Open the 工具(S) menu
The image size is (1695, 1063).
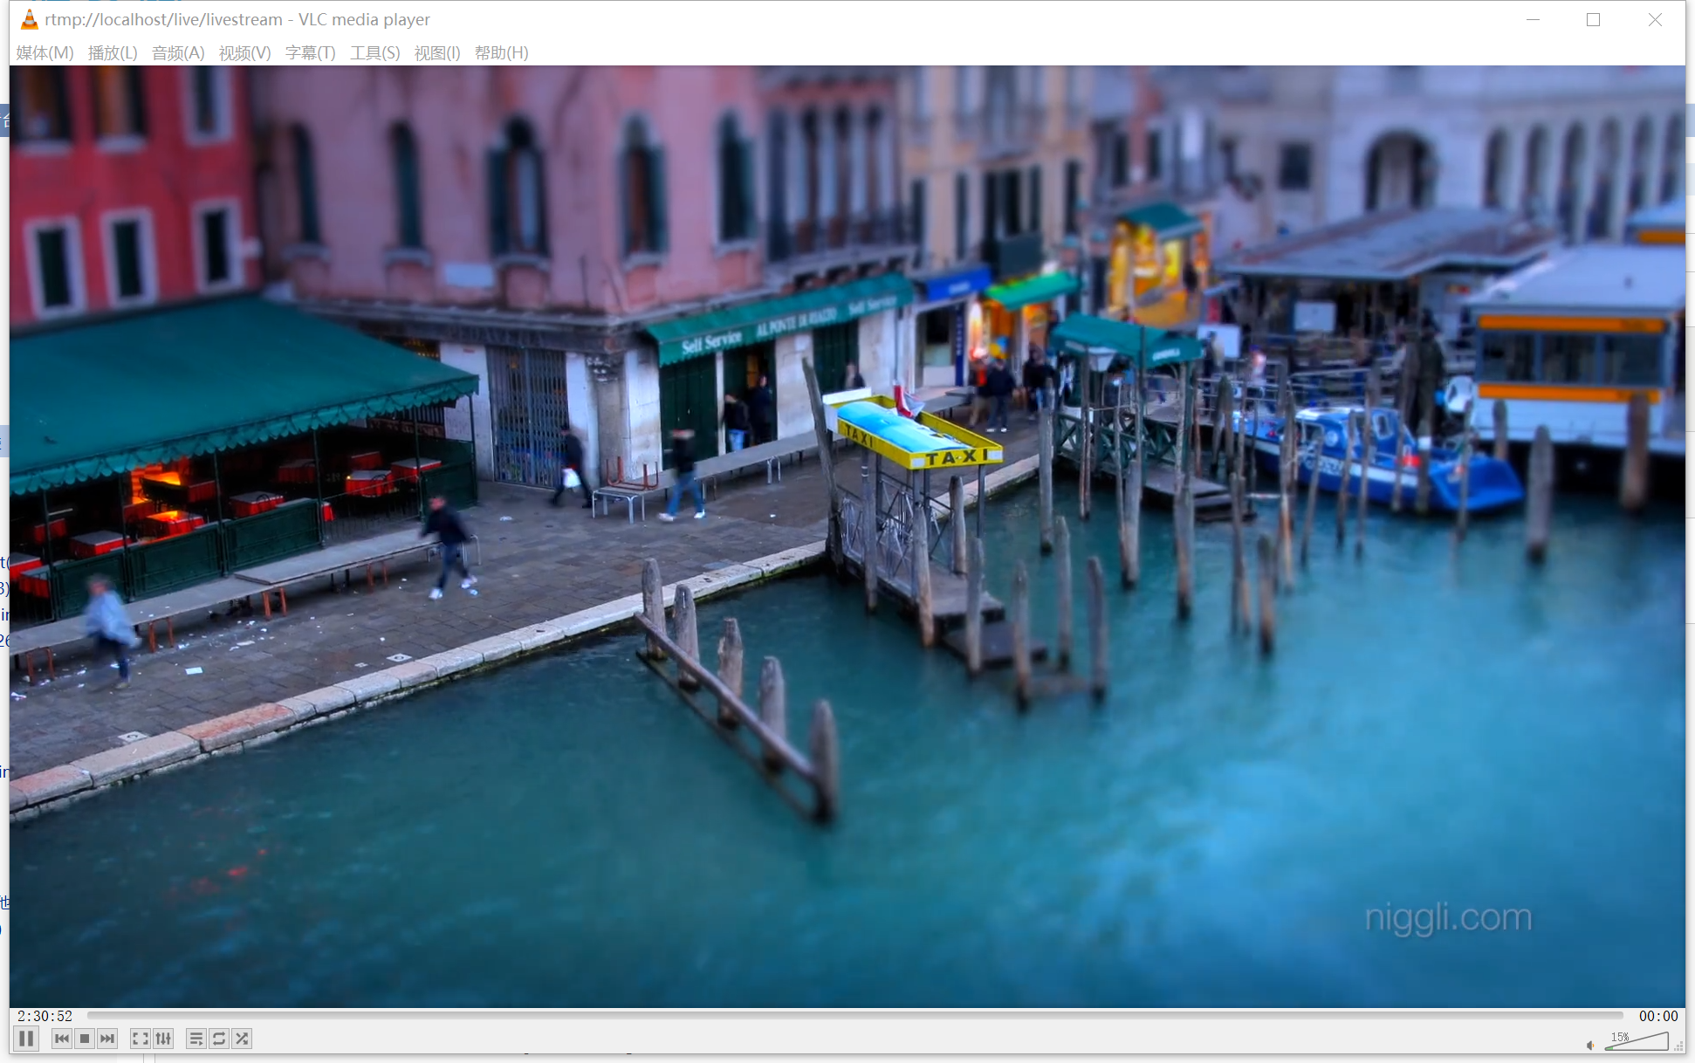click(374, 53)
